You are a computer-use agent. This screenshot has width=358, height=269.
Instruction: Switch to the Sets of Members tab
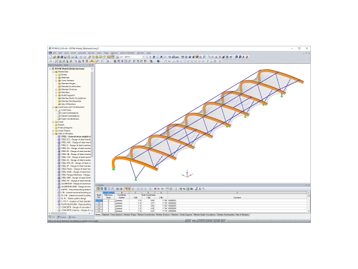click(243, 215)
